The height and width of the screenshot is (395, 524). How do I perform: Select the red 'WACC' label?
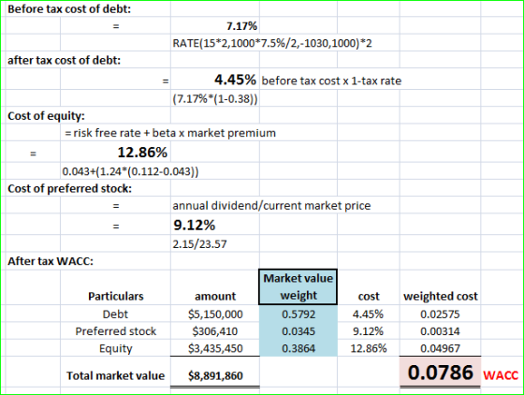pos(501,375)
